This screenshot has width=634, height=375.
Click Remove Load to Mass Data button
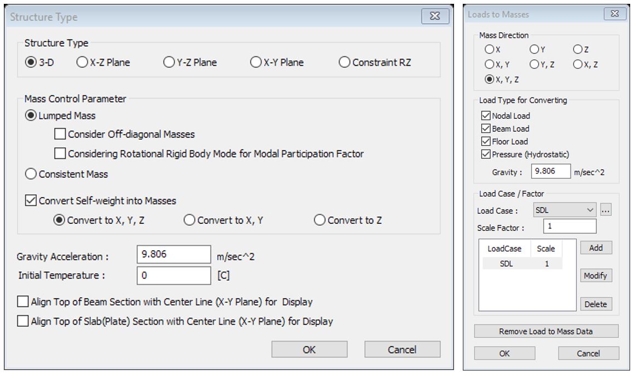pyautogui.click(x=546, y=331)
